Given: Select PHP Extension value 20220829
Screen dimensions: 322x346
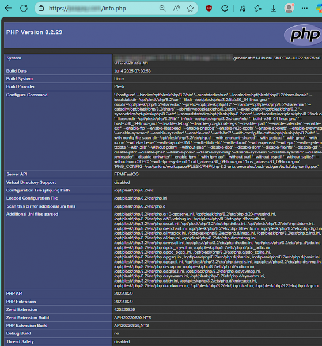Looking at the screenshot, I should 123,302.
